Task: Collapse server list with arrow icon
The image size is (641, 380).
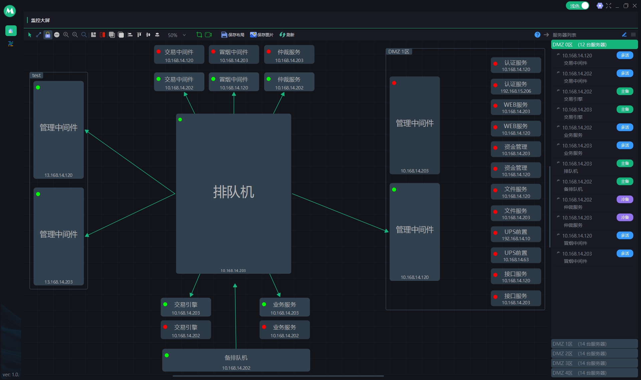Action: point(546,35)
